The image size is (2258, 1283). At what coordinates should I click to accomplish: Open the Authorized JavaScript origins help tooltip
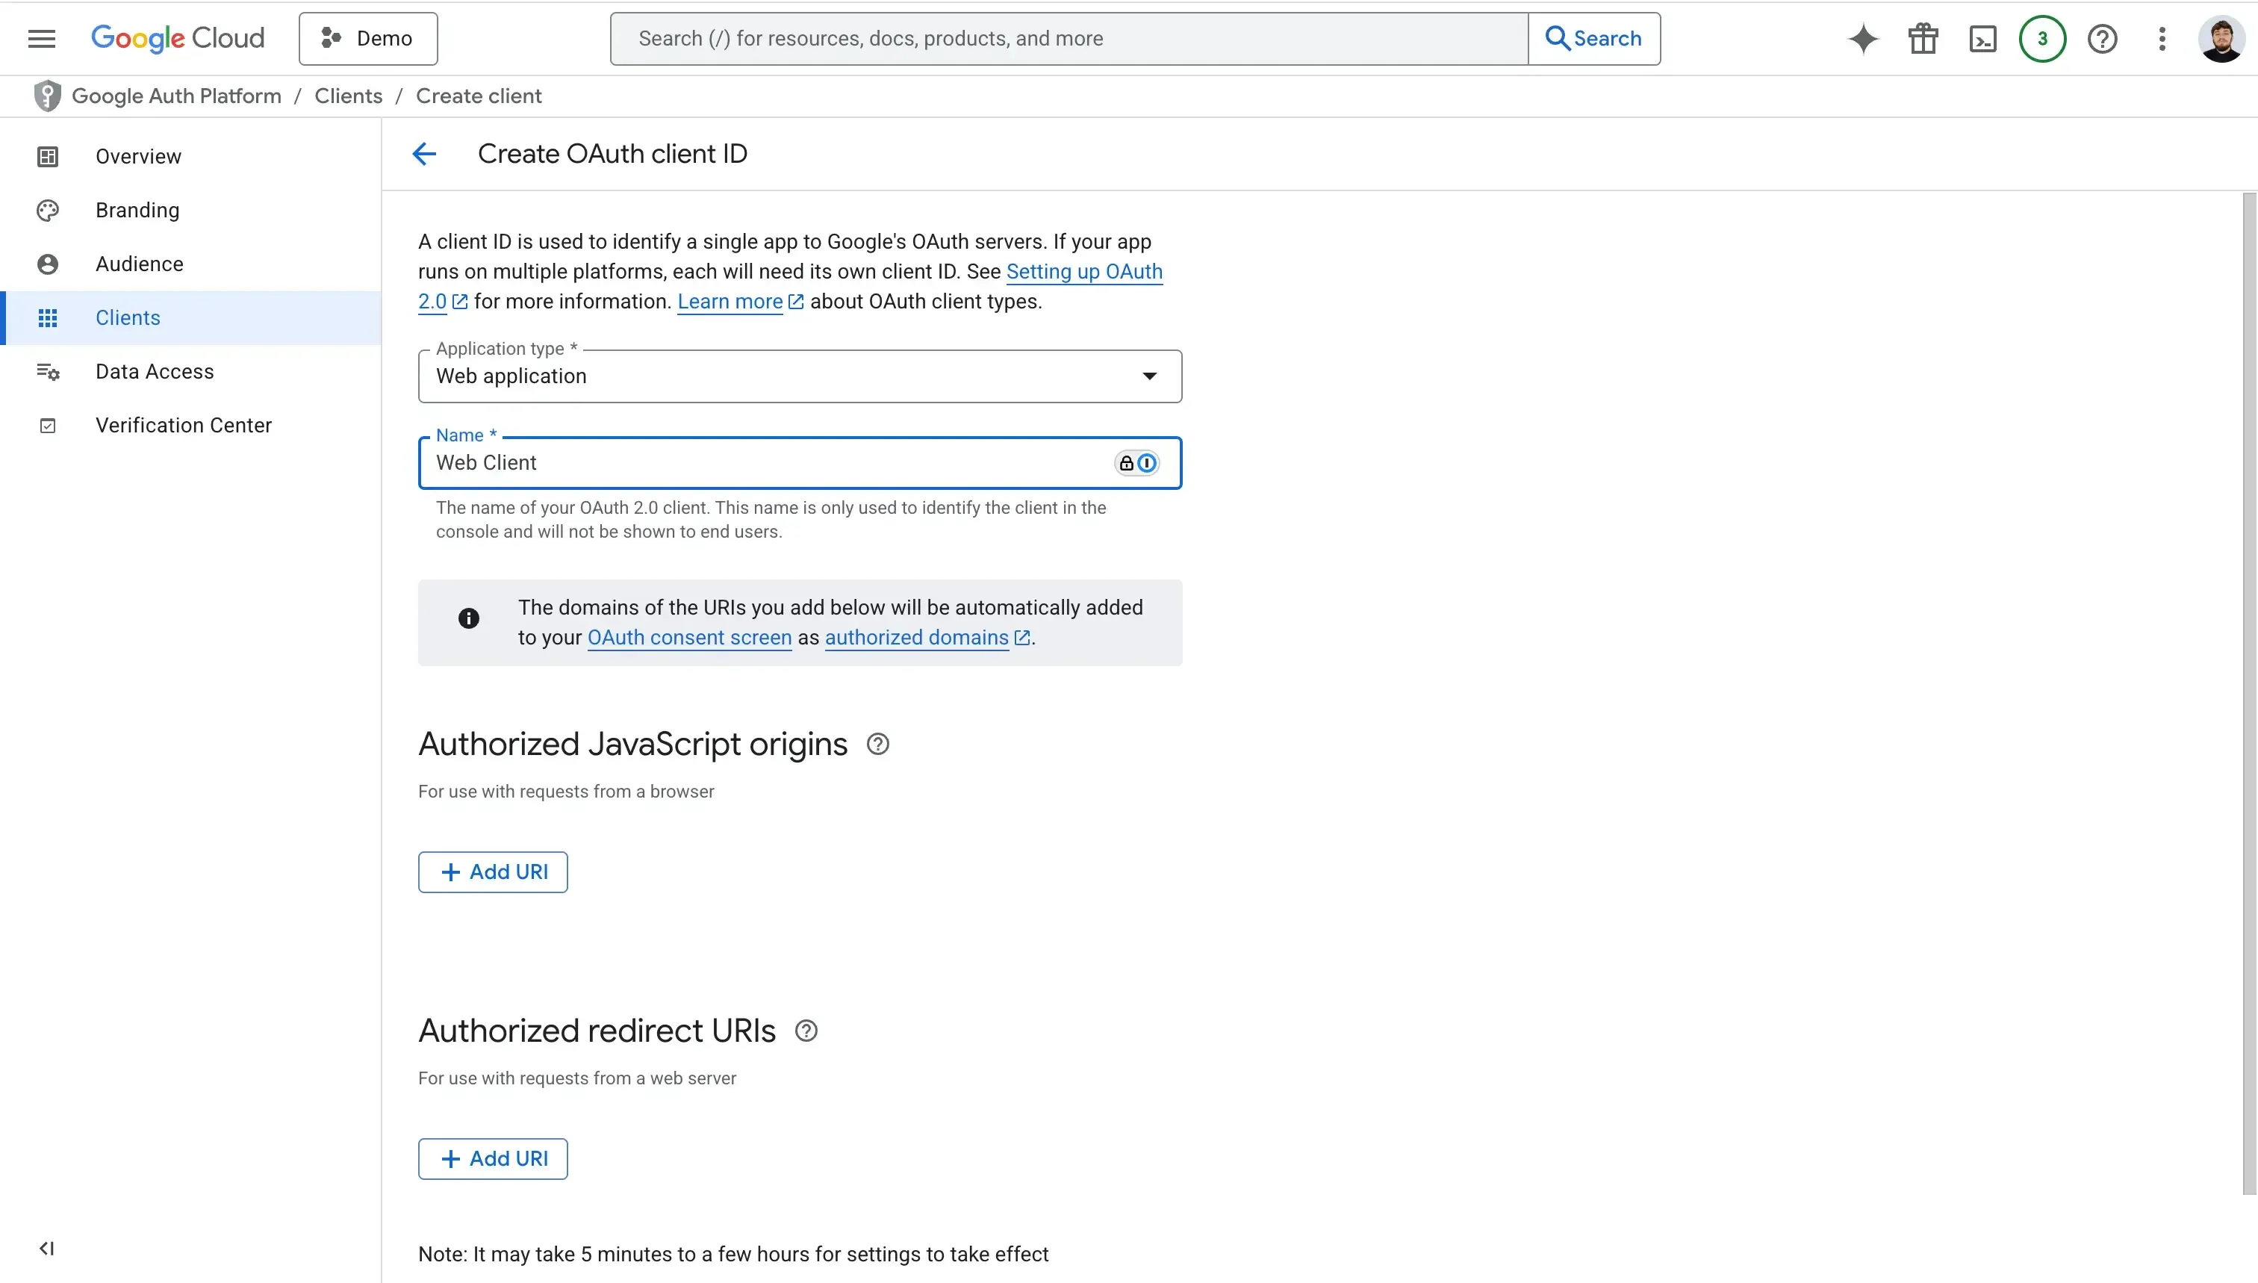click(x=877, y=744)
